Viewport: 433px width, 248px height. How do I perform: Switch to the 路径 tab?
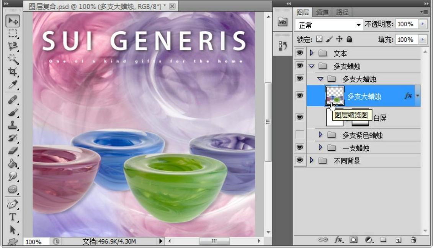coord(341,12)
